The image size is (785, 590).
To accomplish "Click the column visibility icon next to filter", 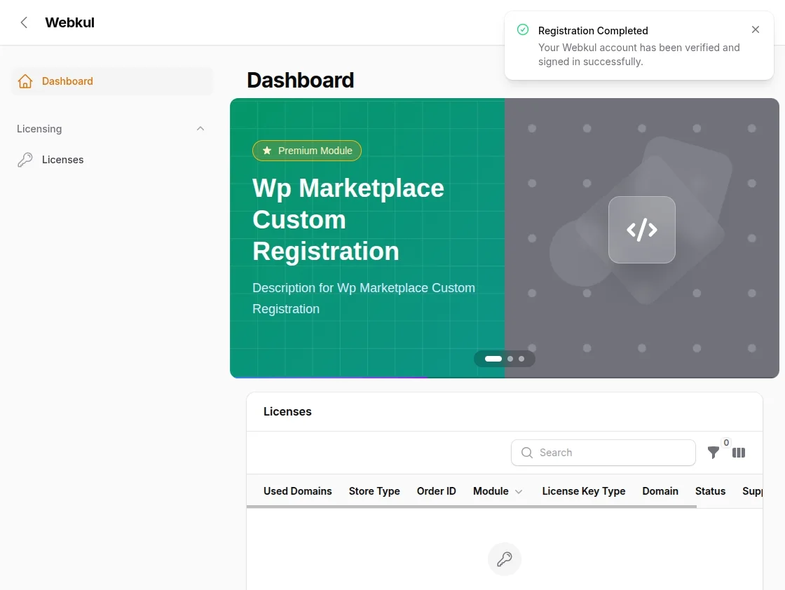I will (x=739, y=453).
